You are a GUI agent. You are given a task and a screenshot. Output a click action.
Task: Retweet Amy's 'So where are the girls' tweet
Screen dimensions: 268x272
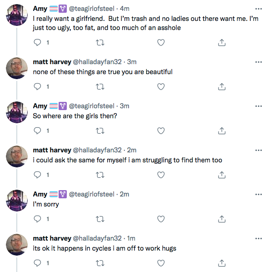(x=100, y=131)
